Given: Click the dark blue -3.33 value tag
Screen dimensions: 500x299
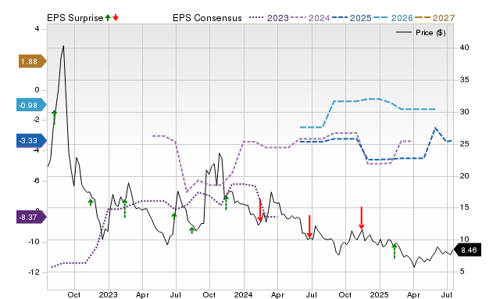Looking at the screenshot, I should pyautogui.click(x=31, y=141).
